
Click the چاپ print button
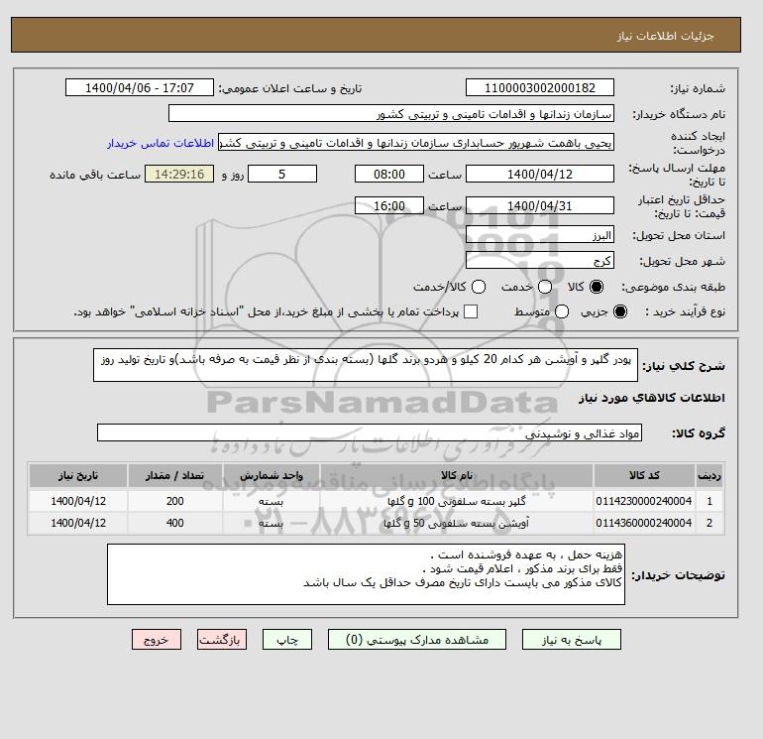287,640
